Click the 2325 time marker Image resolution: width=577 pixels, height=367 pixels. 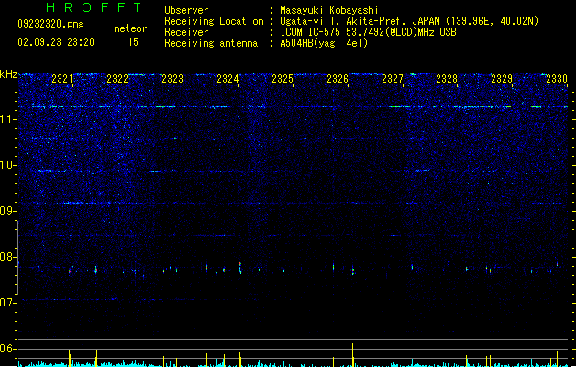coord(283,79)
